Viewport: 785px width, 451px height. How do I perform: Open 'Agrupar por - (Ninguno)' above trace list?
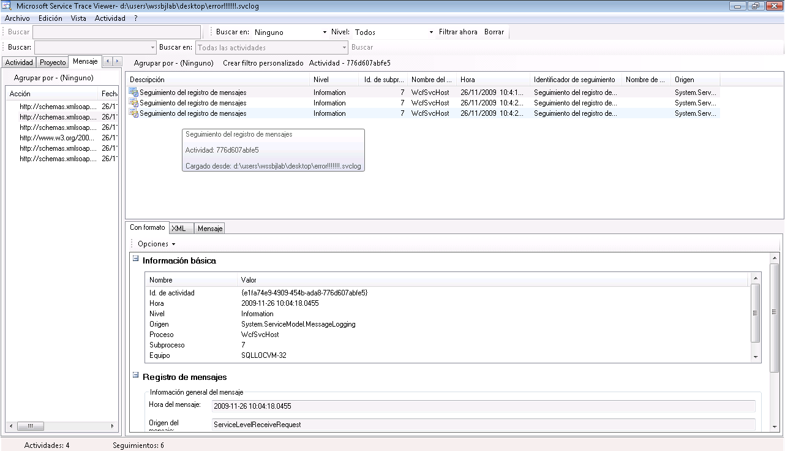click(x=174, y=63)
